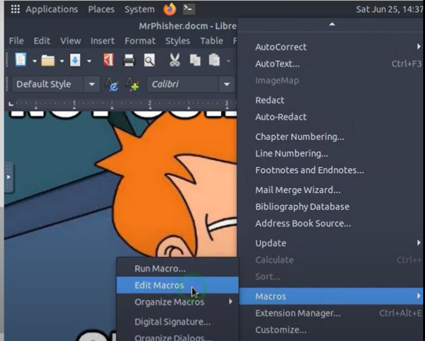Open the paragraph style dropdown arrow
This screenshot has height=341, width=425.
tap(92, 84)
